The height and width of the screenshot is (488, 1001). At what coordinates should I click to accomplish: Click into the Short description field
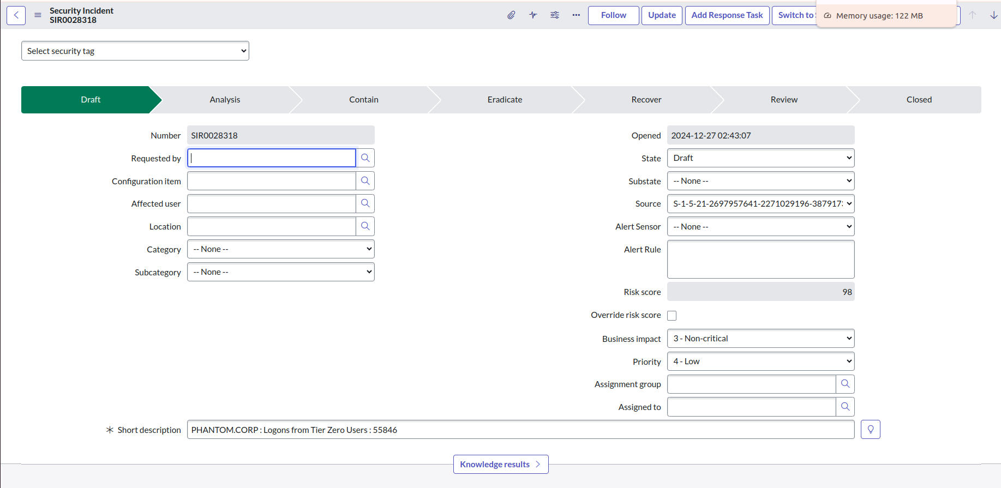(521, 430)
